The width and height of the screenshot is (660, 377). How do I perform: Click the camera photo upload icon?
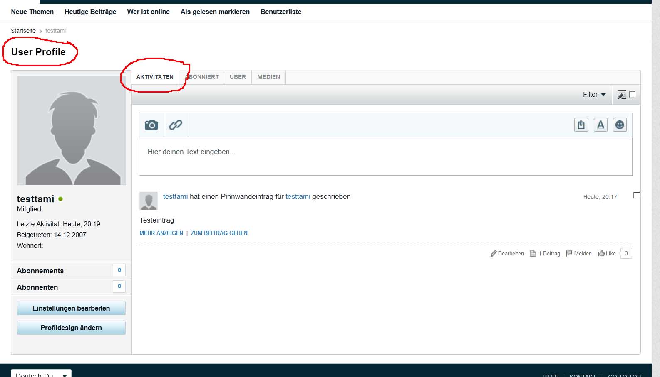[x=151, y=125]
